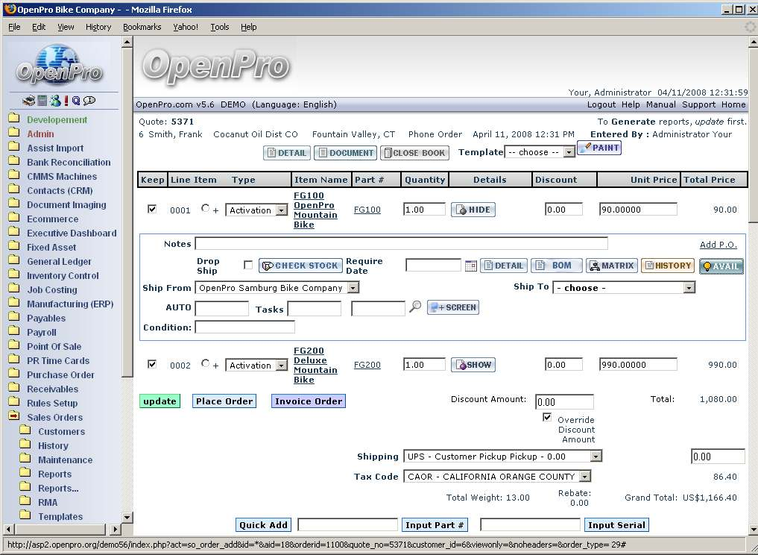The width and height of the screenshot is (758, 555).
Task: Open the Tools menu
Action: tap(220, 27)
